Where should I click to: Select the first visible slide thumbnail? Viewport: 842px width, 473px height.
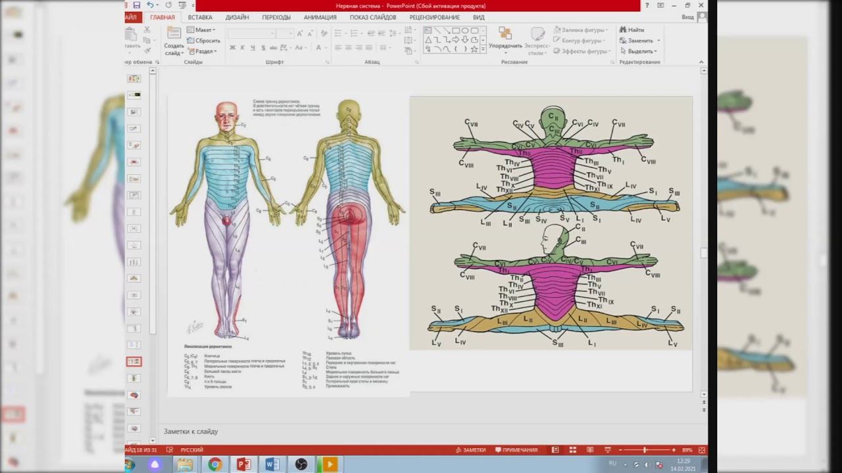point(134,78)
